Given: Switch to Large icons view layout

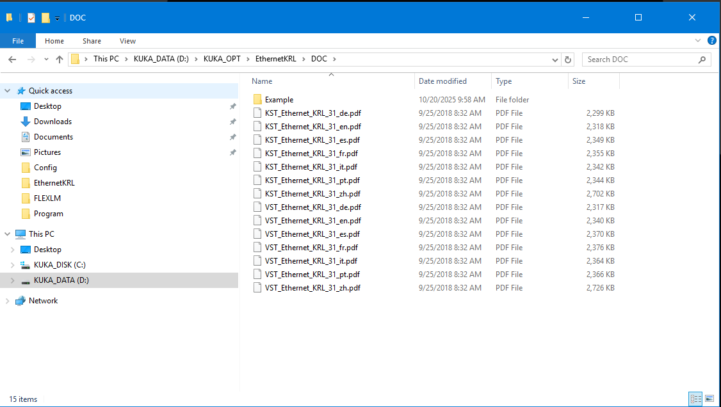Looking at the screenshot, I should 709,398.
